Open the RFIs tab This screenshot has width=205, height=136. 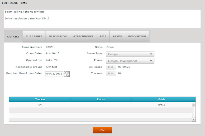[x=103, y=36]
